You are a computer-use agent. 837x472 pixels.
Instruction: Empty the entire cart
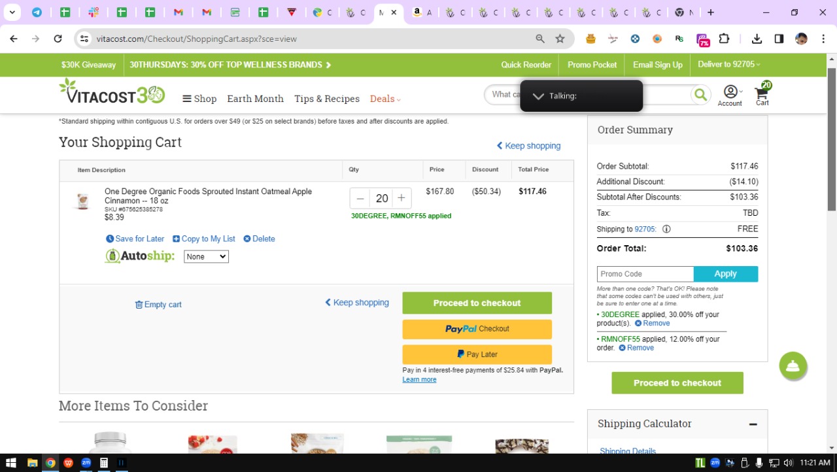(158, 305)
